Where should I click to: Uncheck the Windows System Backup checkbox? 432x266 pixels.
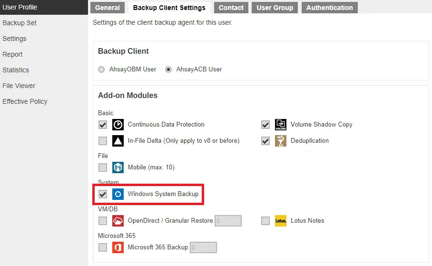(x=103, y=194)
